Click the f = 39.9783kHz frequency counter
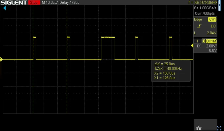 pyautogui.click(x=203, y=2)
